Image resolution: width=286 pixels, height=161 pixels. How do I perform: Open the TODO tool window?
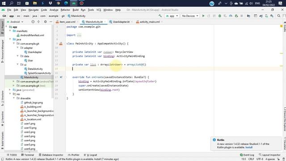12,155
